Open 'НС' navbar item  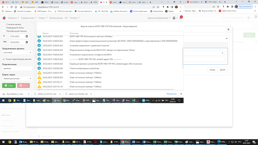tap(66, 18)
